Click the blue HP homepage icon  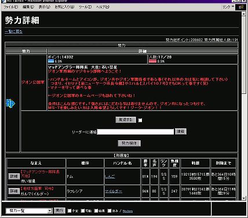10,104
